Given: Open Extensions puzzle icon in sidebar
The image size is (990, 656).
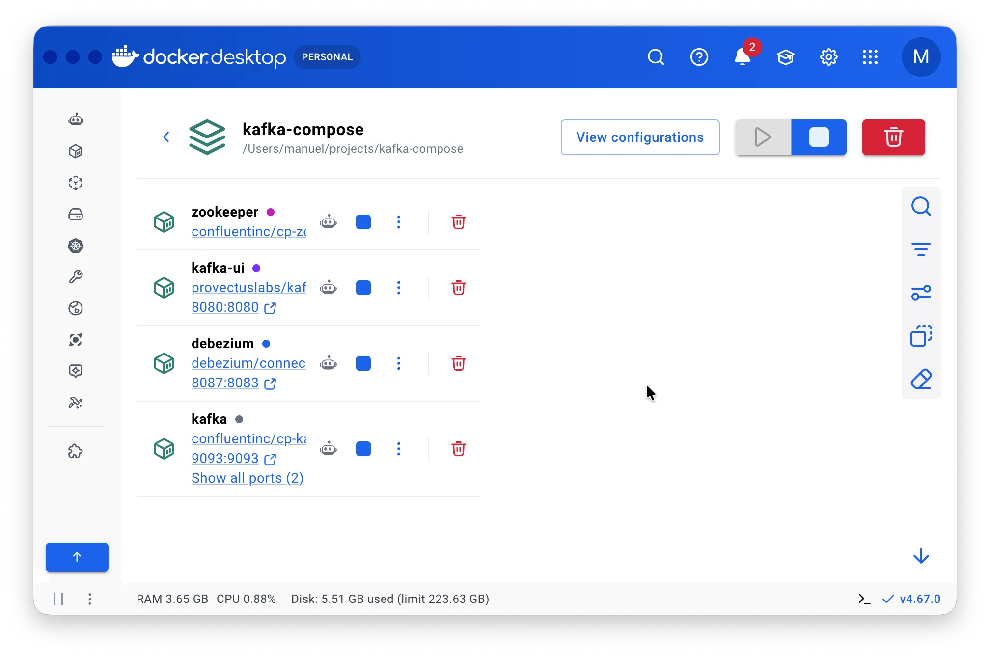Looking at the screenshot, I should pos(76,451).
